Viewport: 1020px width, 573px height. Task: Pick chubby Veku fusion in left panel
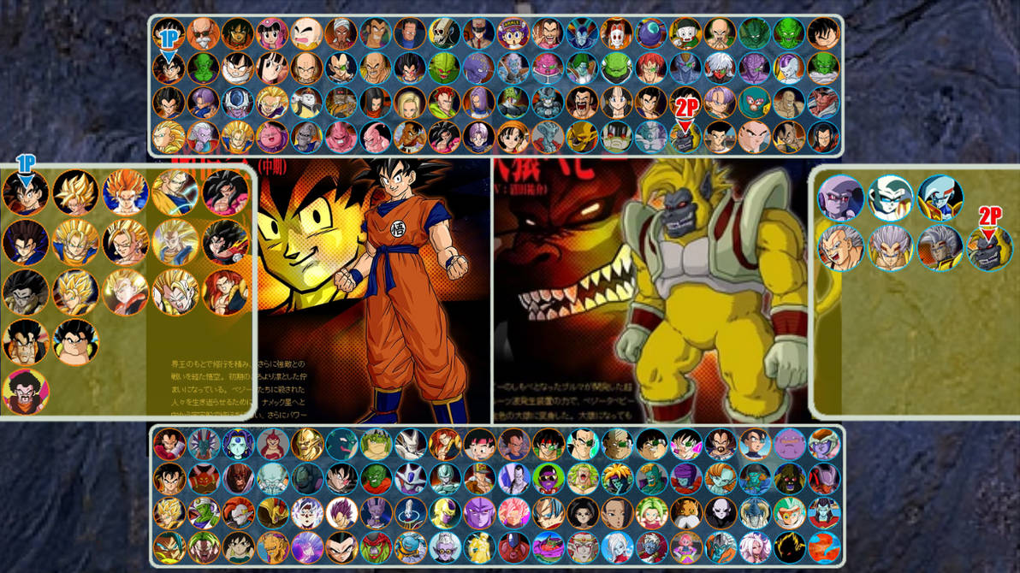pyautogui.click(x=75, y=341)
